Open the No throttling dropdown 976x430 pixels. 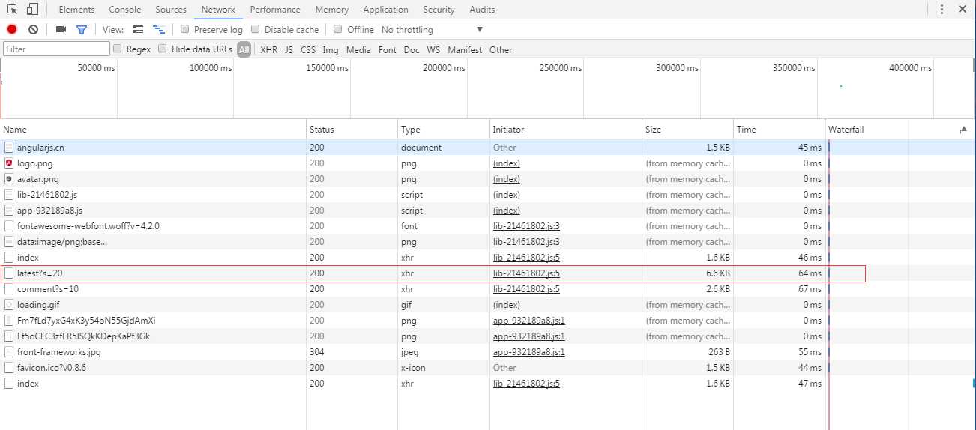(432, 30)
